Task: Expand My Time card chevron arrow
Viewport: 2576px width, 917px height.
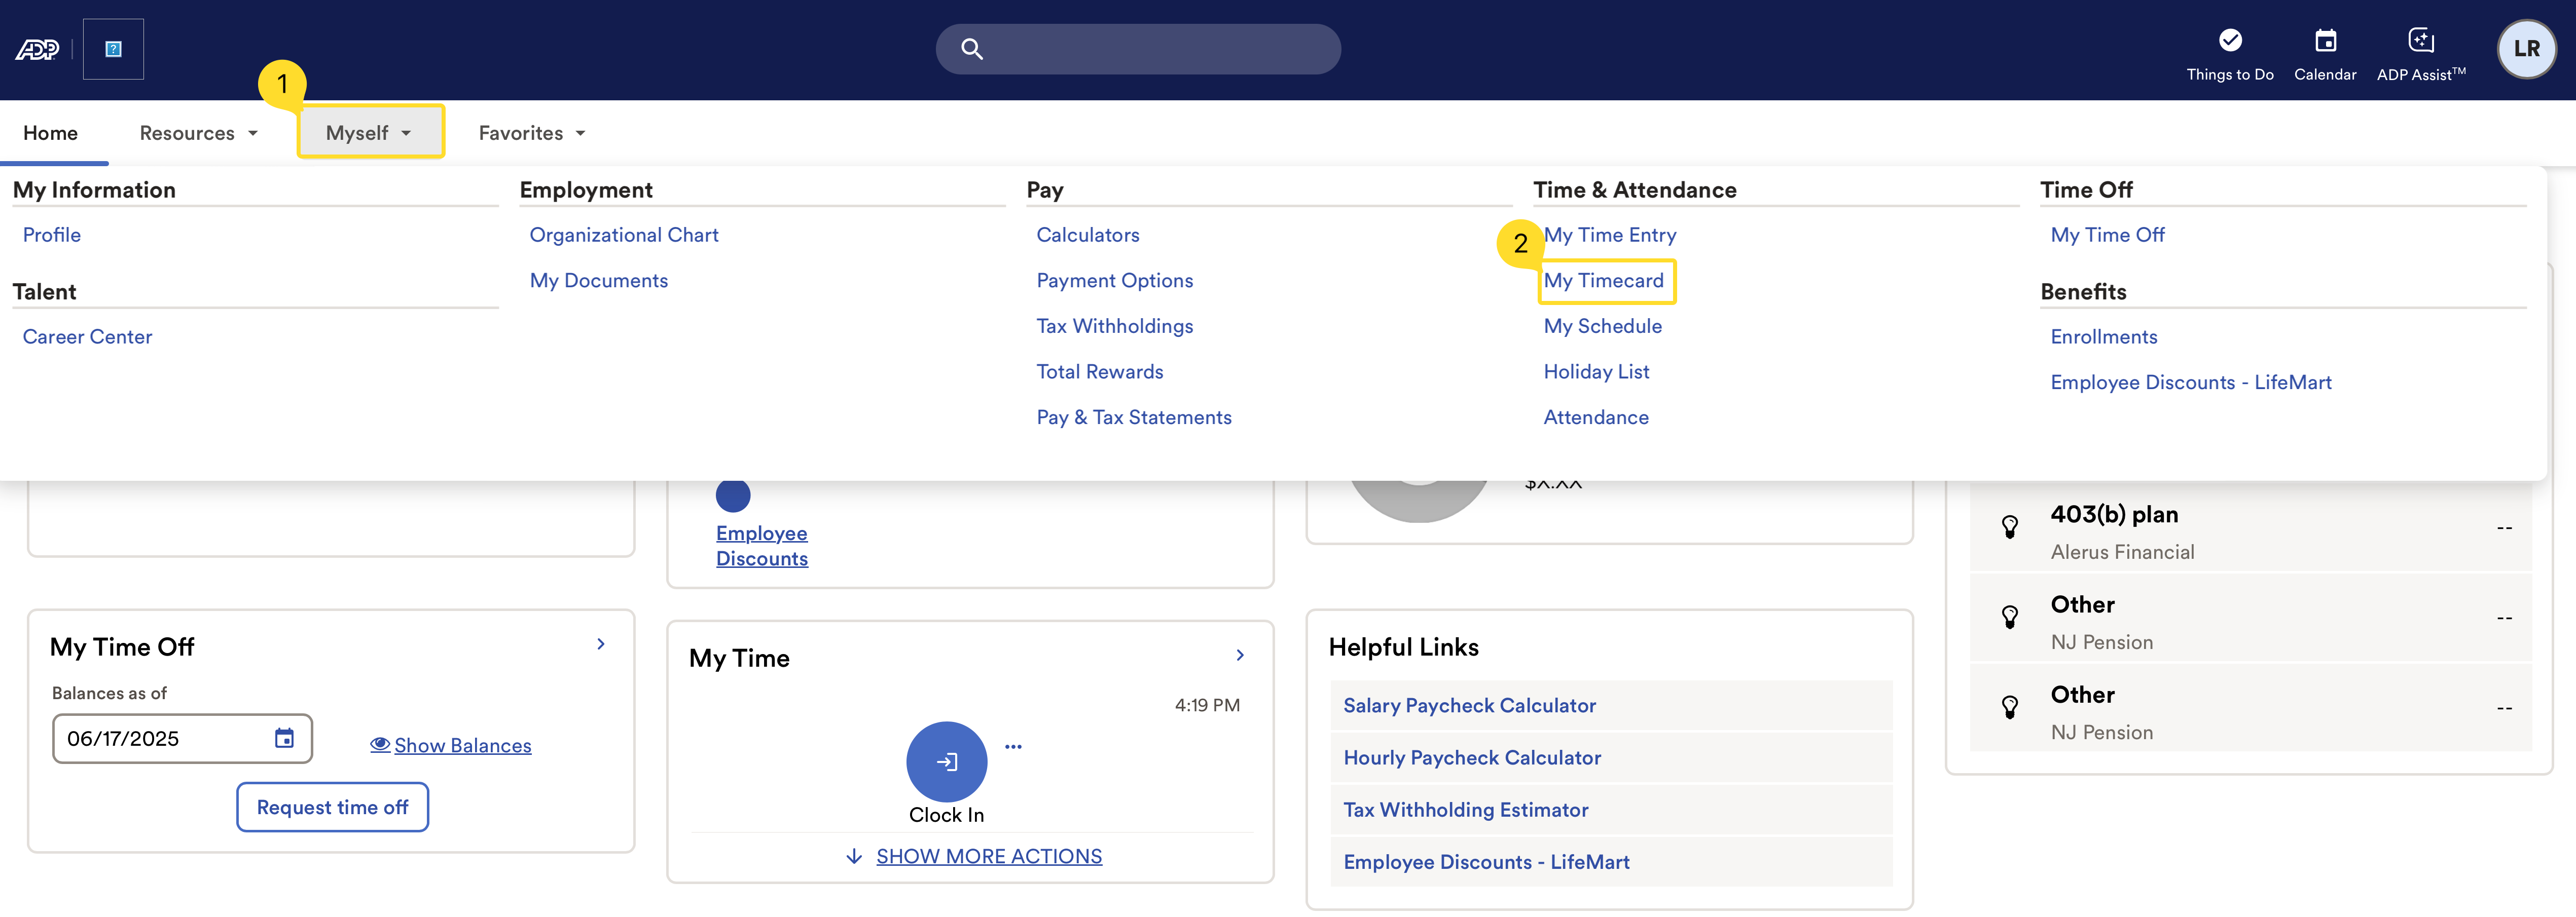Action: click(1240, 655)
